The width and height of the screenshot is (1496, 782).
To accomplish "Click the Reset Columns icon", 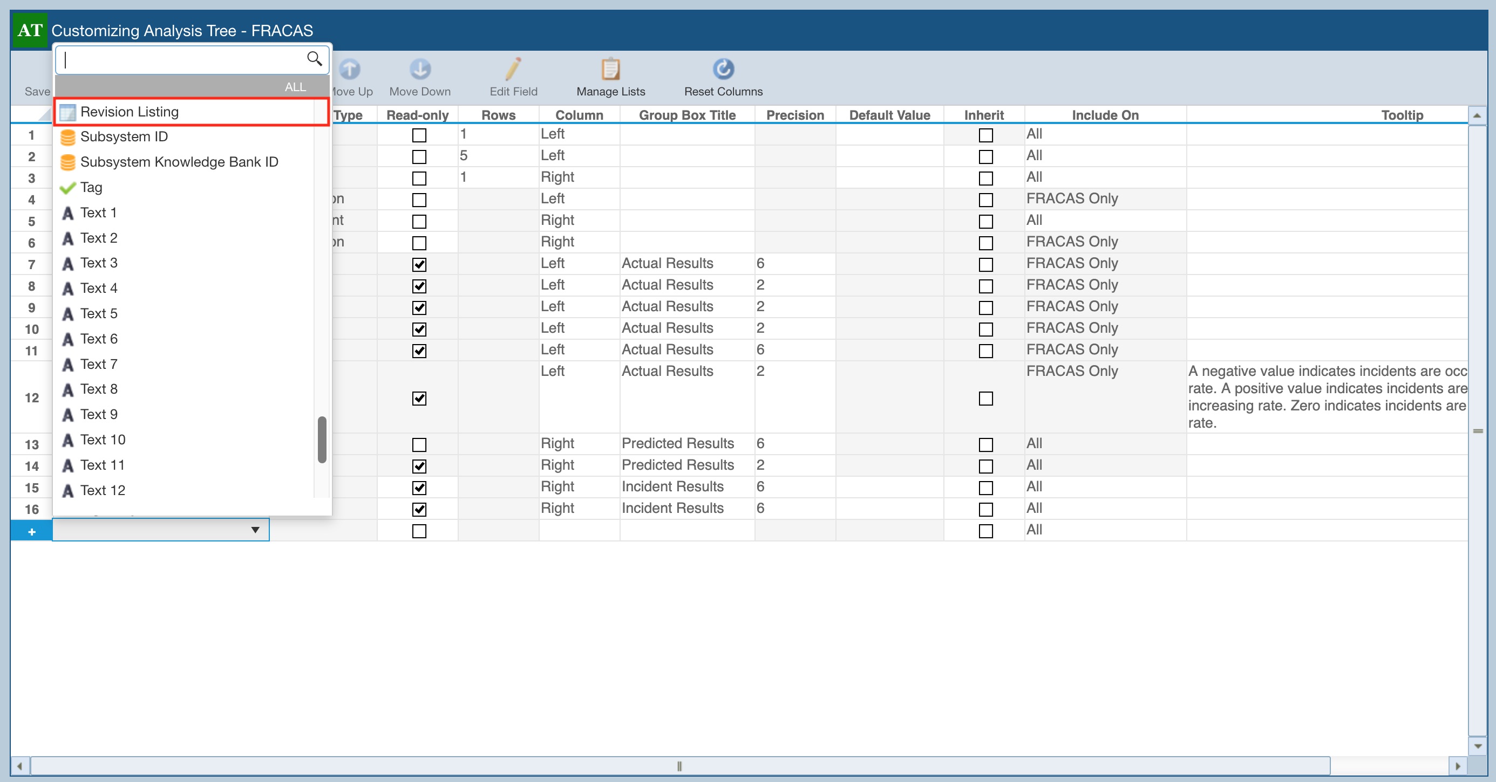I will pyautogui.click(x=723, y=70).
